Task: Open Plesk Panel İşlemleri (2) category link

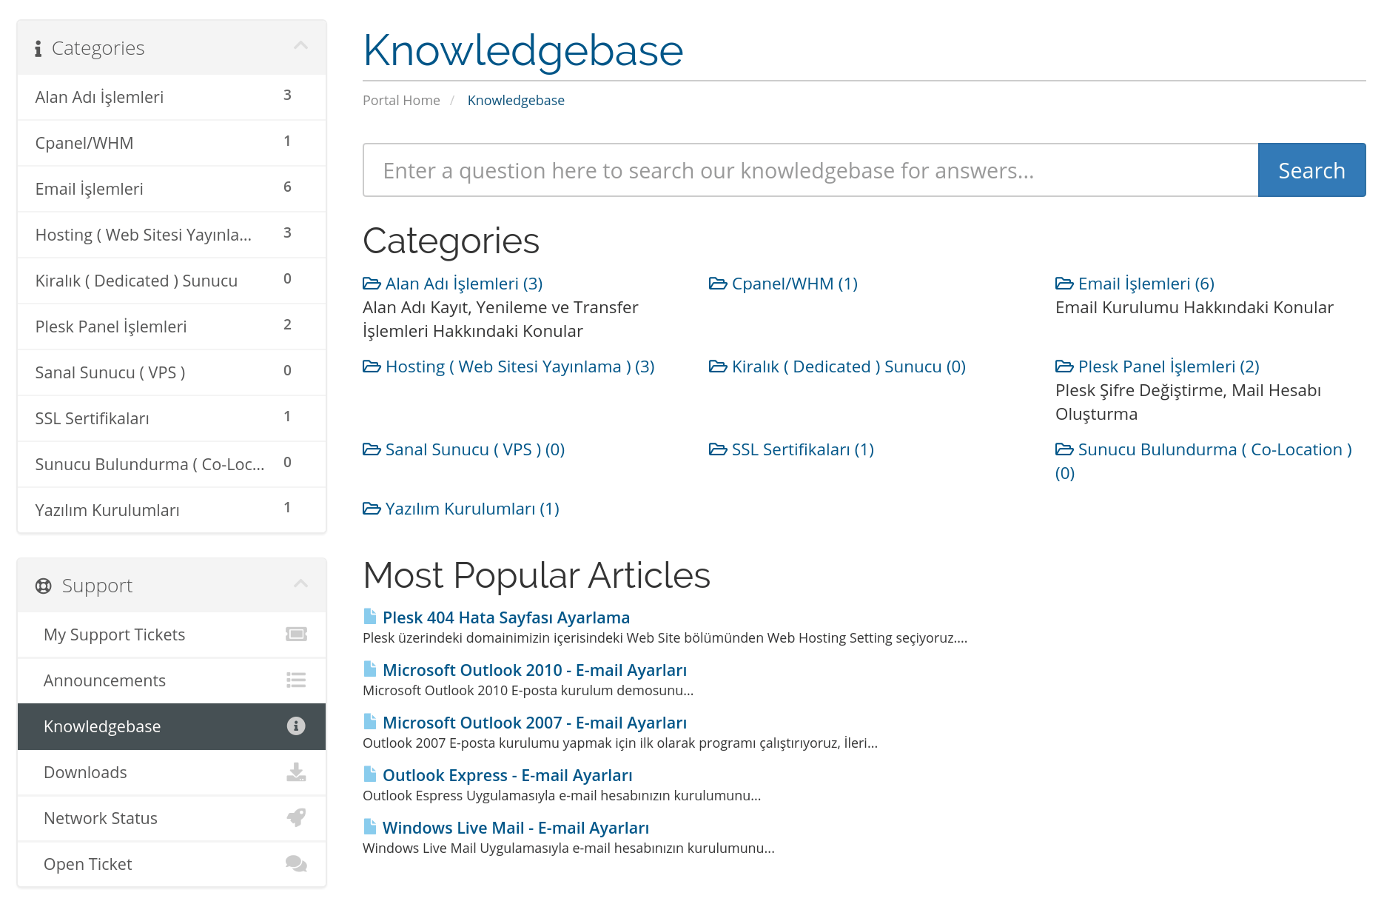Action: pos(1169,366)
